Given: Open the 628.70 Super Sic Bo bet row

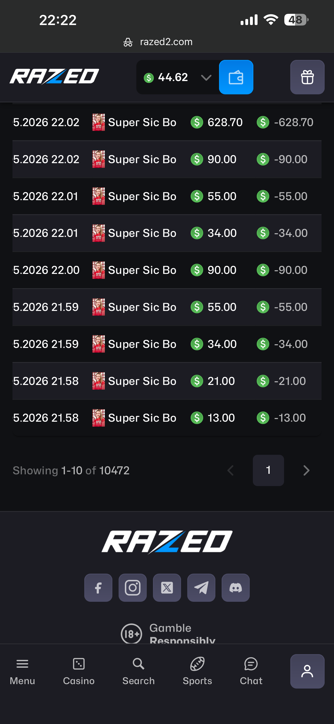Looking at the screenshot, I should click(167, 122).
